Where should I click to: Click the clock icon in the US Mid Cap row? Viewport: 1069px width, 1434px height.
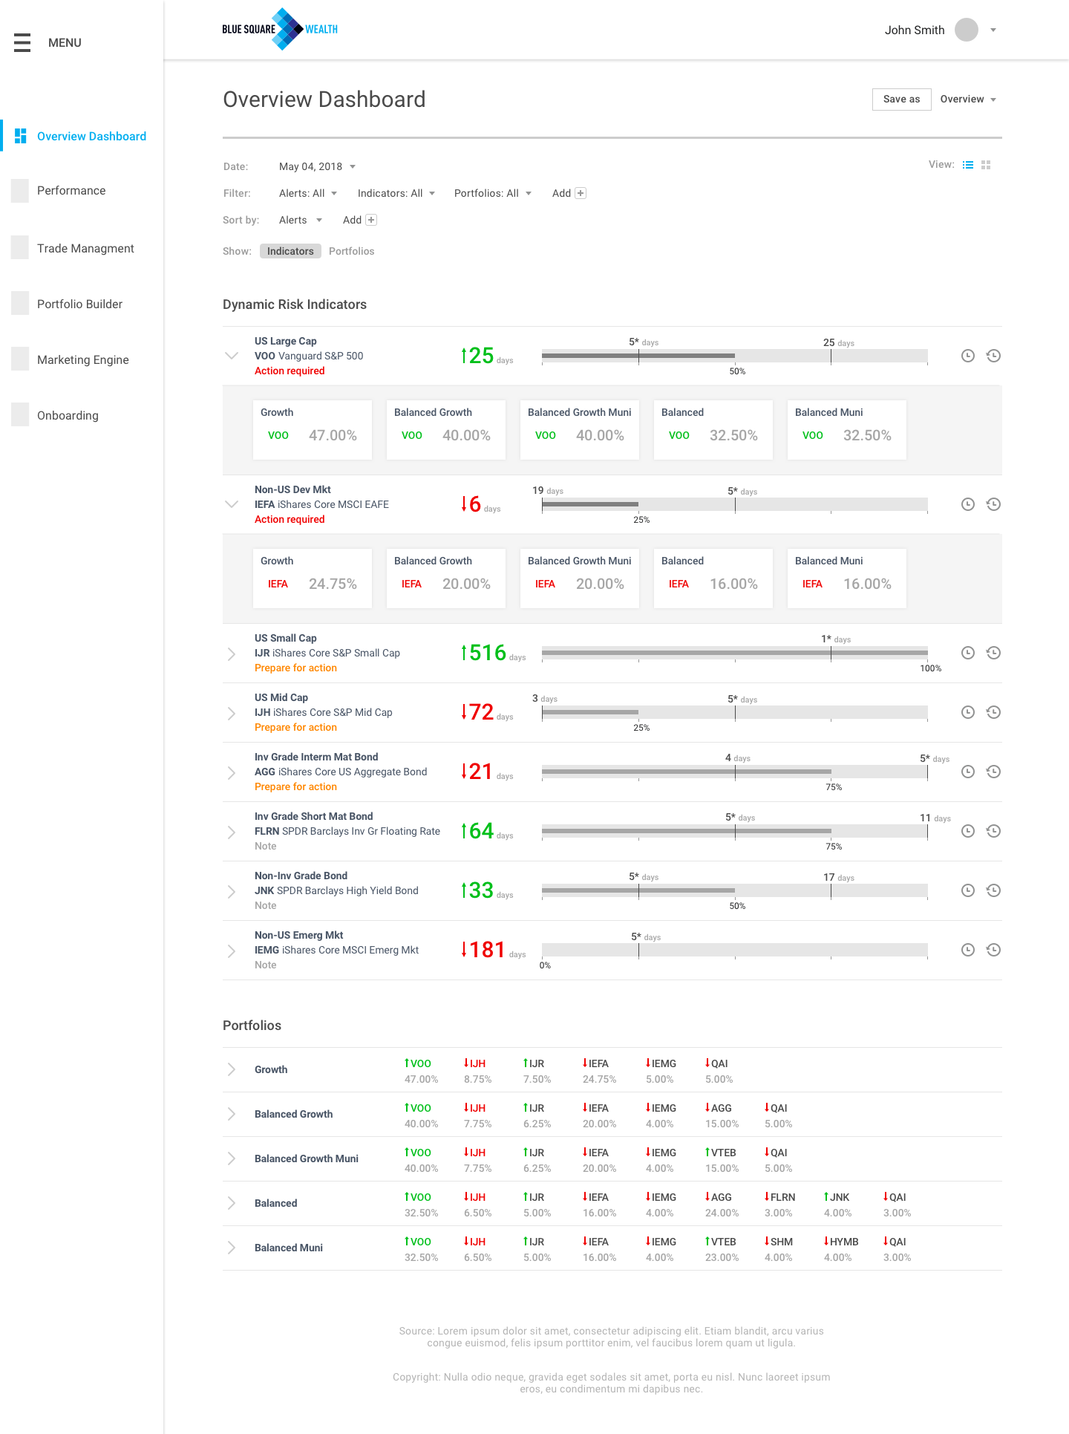[x=967, y=712]
